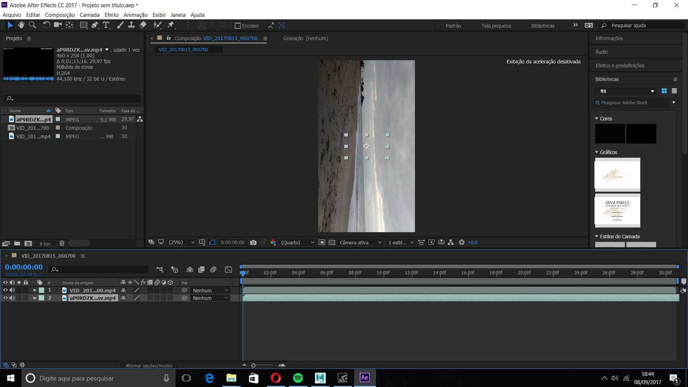The height and width of the screenshot is (387, 688).
Task: Click the timeline zoom slider handle
Action: point(253,365)
